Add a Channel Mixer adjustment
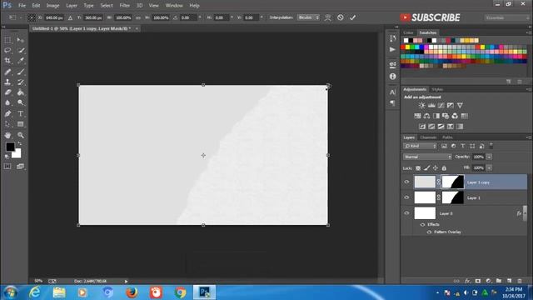 pos(455,116)
